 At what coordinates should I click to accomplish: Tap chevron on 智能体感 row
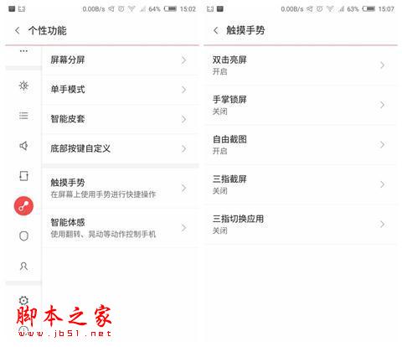tap(183, 228)
